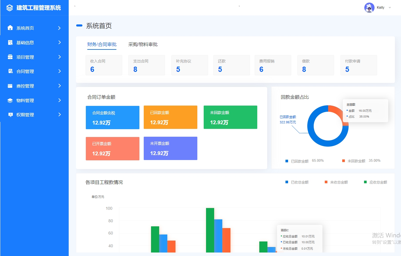The image size is (401, 256).
Task: Click the 基础信息 sidebar icon
Action: point(10,42)
